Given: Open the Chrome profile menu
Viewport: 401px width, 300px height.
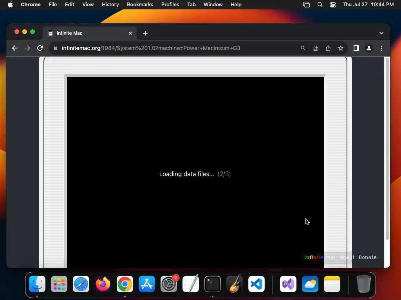Looking at the screenshot, I should [x=369, y=48].
